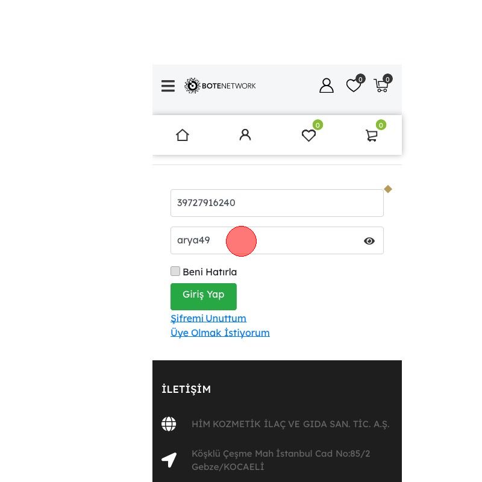The height and width of the screenshot is (482, 482).
Task: Click the green Giriş Yap button
Action: click(204, 296)
